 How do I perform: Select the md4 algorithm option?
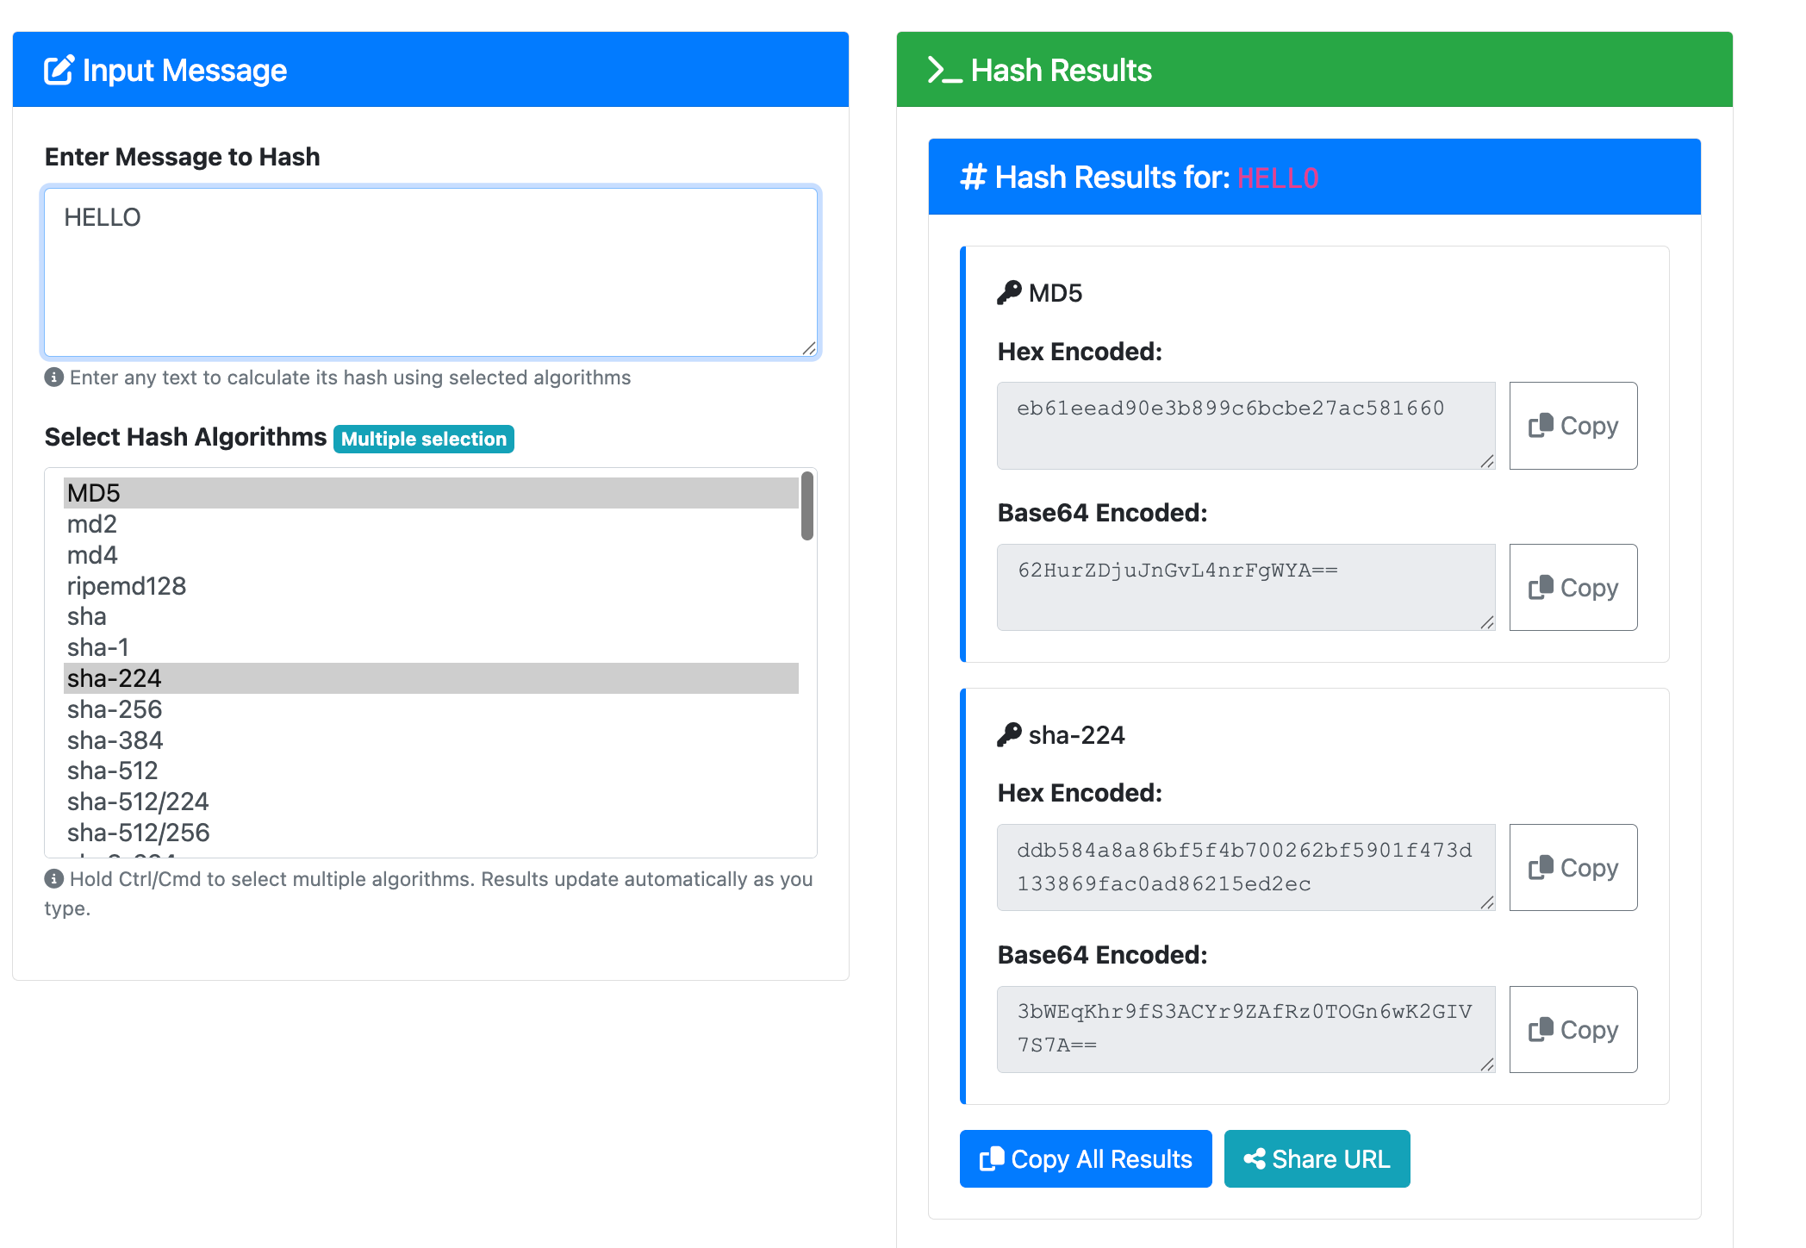click(x=92, y=555)
